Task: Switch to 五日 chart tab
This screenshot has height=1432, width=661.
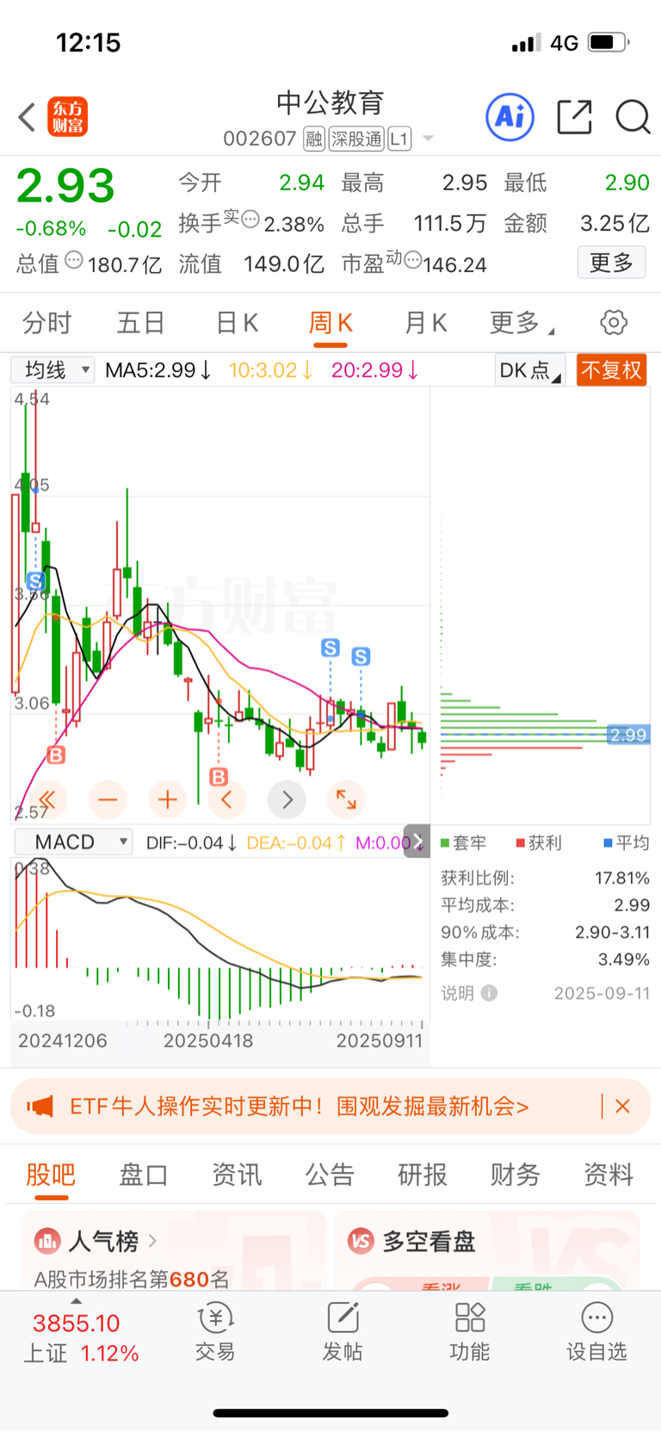Action: pos(141,323)
